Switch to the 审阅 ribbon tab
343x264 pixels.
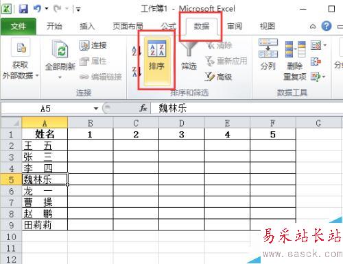(235, 27)
